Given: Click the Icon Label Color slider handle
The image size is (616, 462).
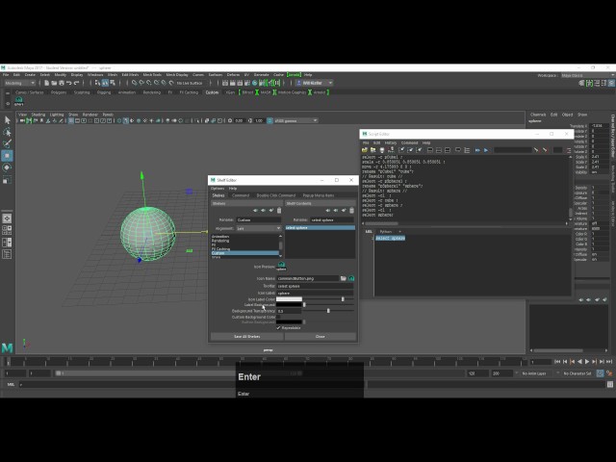Looking at the screenshot, I should coord(343,299).
